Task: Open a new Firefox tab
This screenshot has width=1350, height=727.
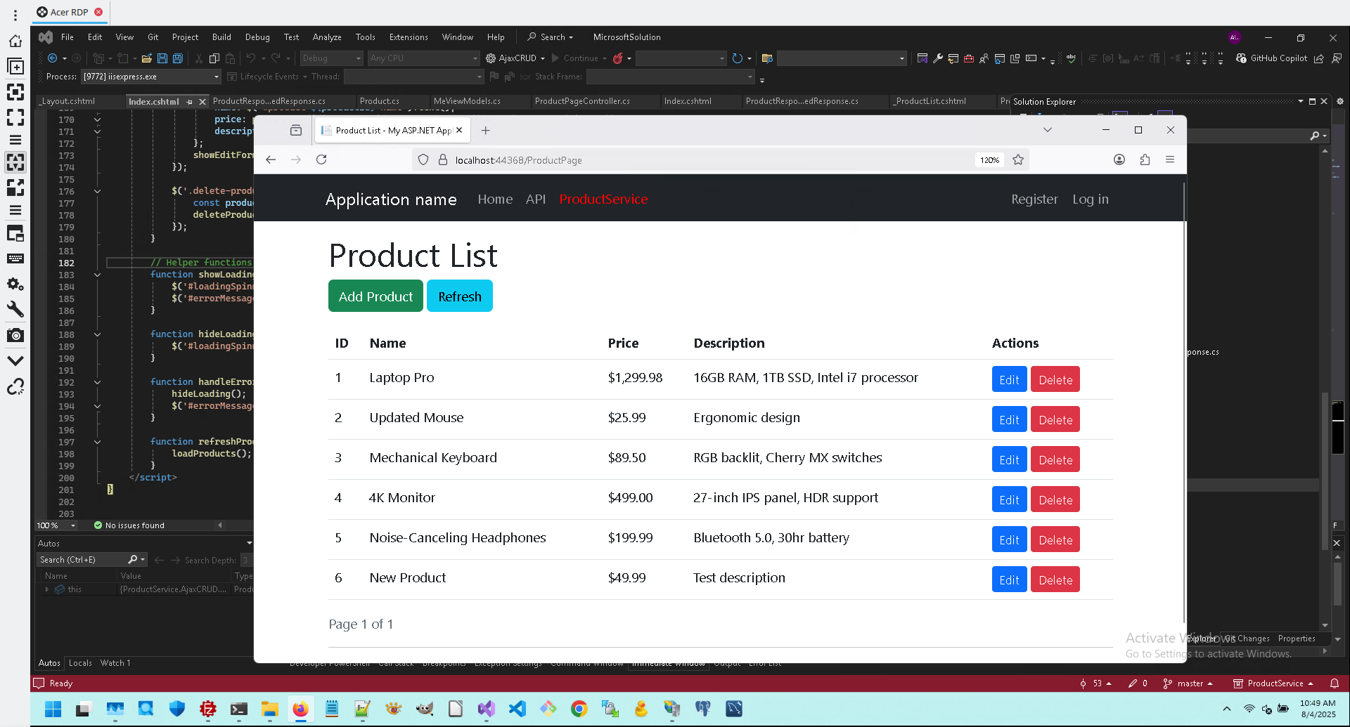Action: point(485,130)
